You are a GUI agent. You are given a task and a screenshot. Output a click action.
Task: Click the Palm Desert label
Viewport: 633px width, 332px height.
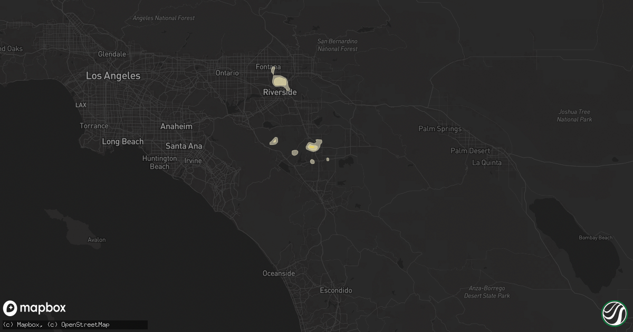pyautogui.click(x=470, y=151)
